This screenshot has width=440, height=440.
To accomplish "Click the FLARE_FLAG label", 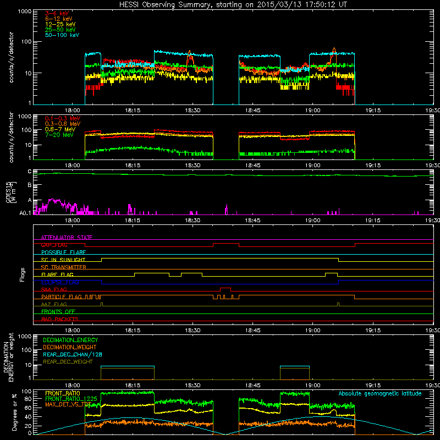I will click(x=57, y=274).
